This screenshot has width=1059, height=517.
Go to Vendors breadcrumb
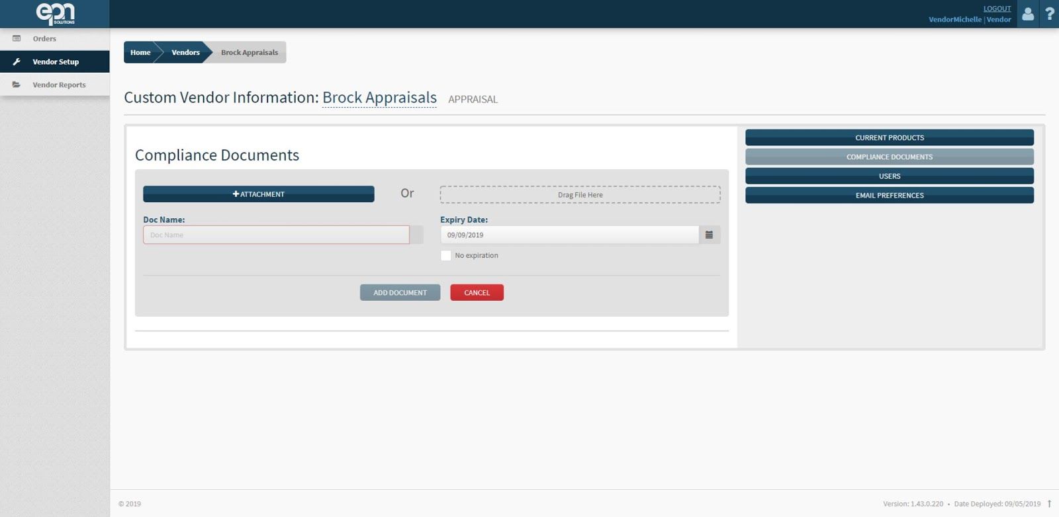[185, 52]
